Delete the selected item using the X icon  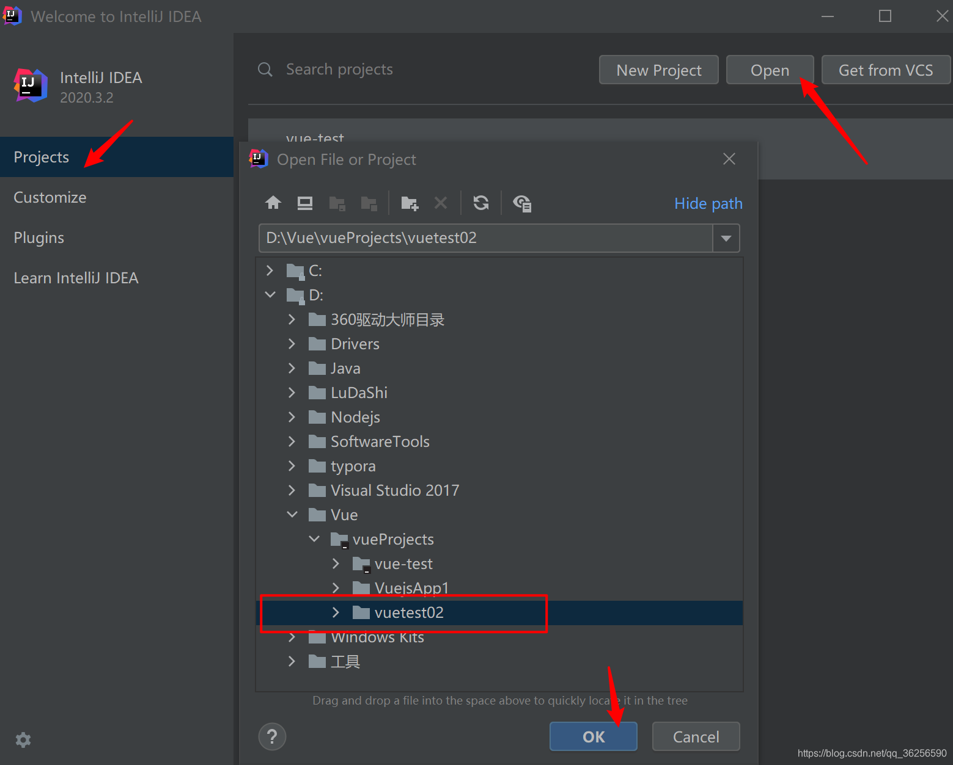click(441, 203)
